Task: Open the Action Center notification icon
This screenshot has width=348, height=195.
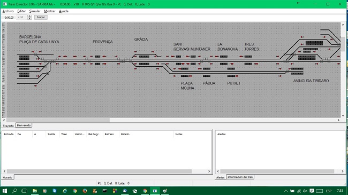Action: tap(312, 191)
